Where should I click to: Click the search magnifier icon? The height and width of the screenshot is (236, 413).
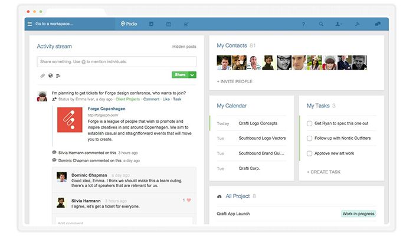point(321,24)
